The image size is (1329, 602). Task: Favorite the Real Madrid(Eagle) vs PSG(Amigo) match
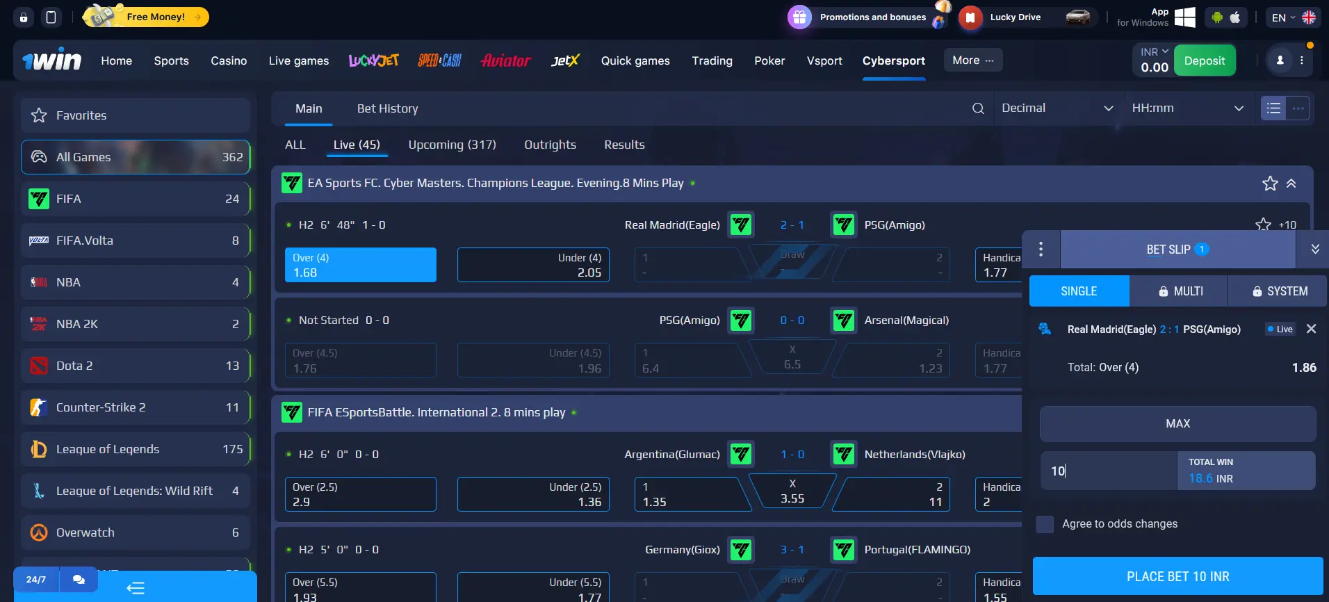pos(1263,225)
